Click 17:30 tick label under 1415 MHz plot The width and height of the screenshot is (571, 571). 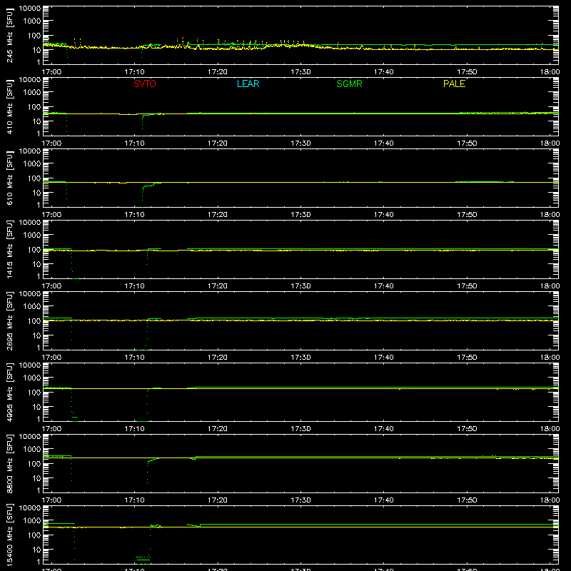[300, 286]
